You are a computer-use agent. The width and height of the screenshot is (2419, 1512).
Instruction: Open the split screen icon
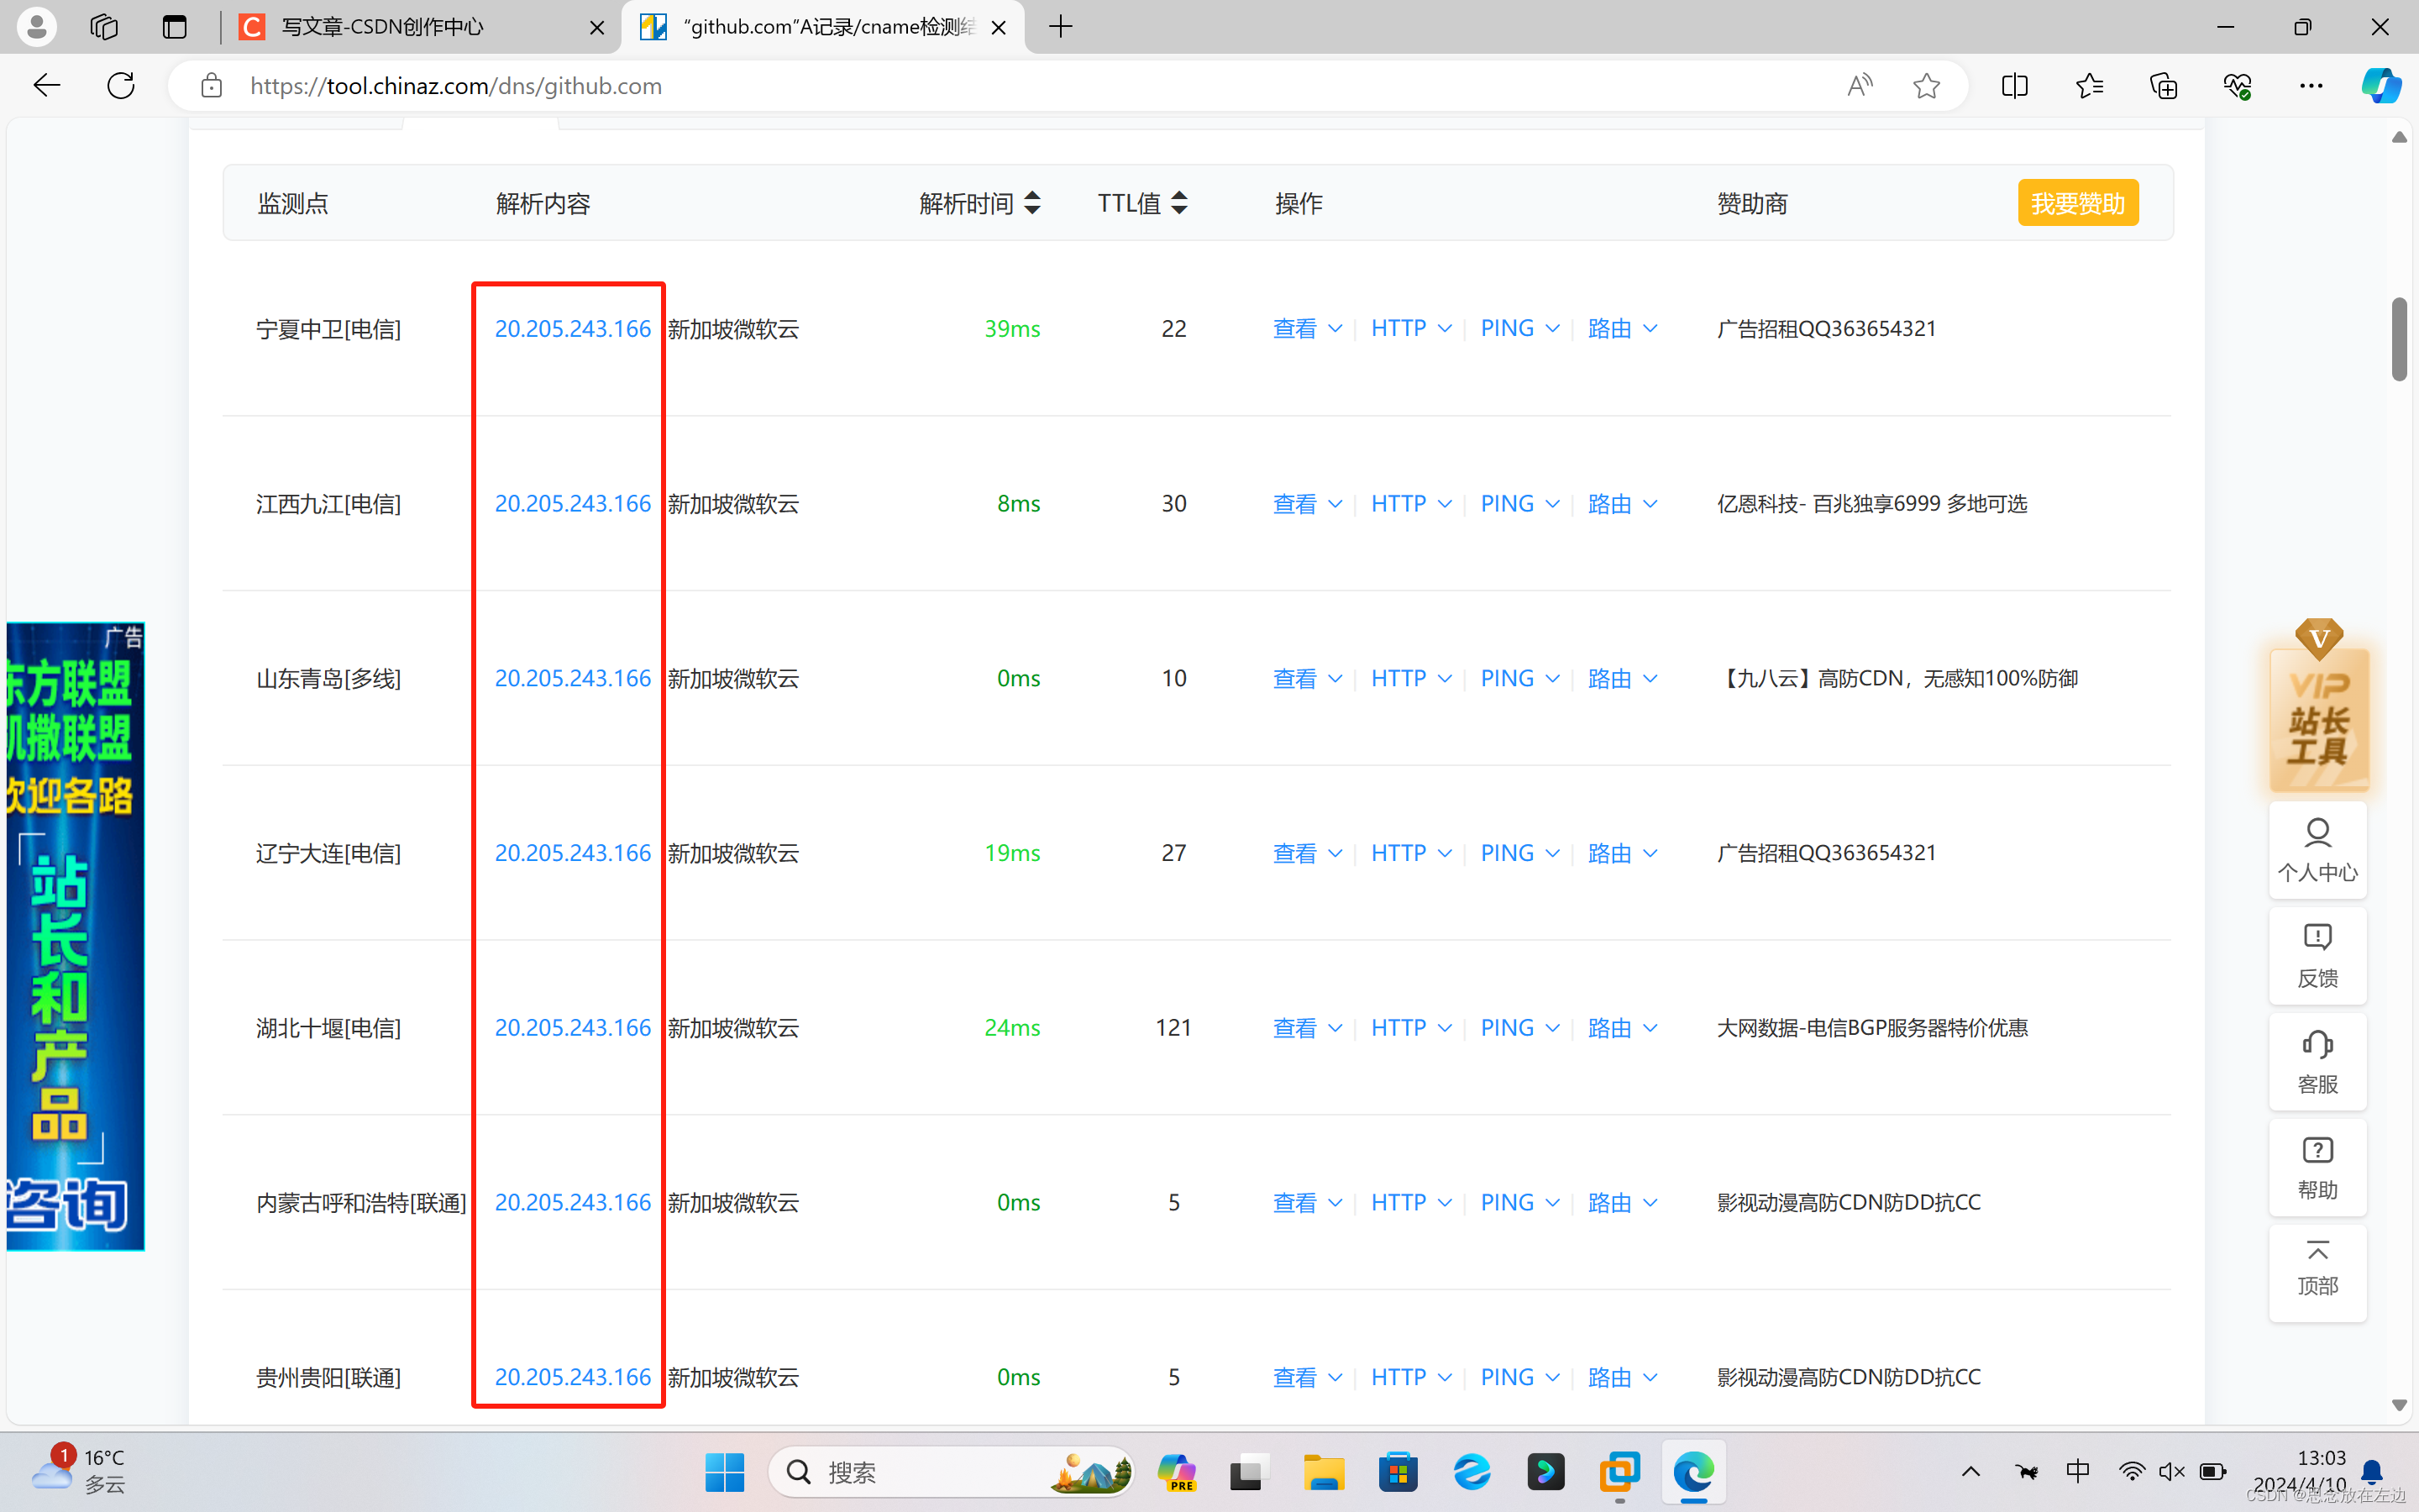pyautogui.click(x=2014, y=86)
